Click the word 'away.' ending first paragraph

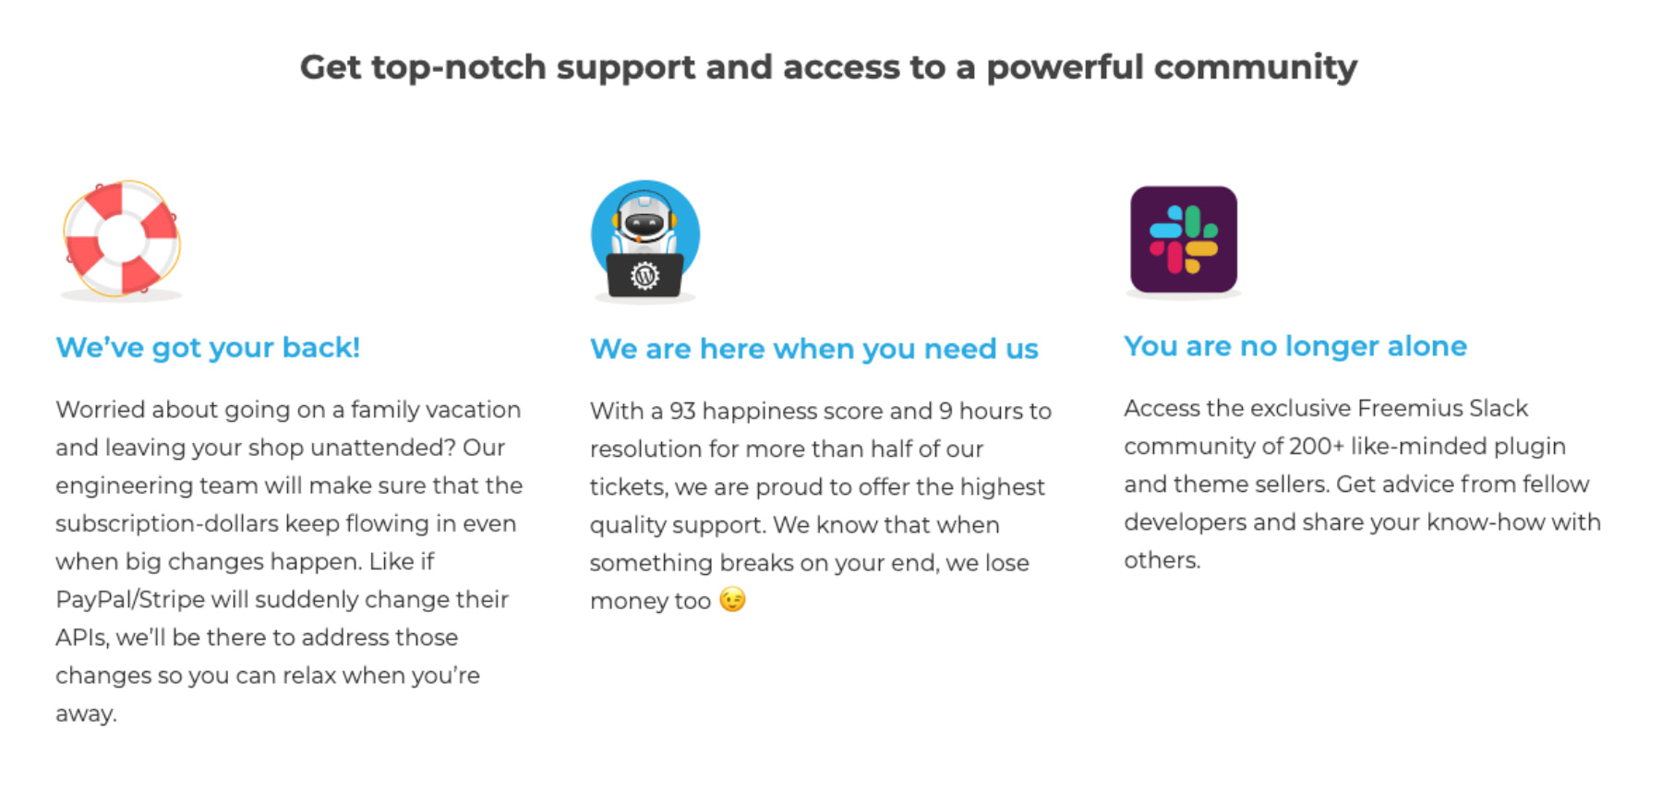(x=86, y=713)
